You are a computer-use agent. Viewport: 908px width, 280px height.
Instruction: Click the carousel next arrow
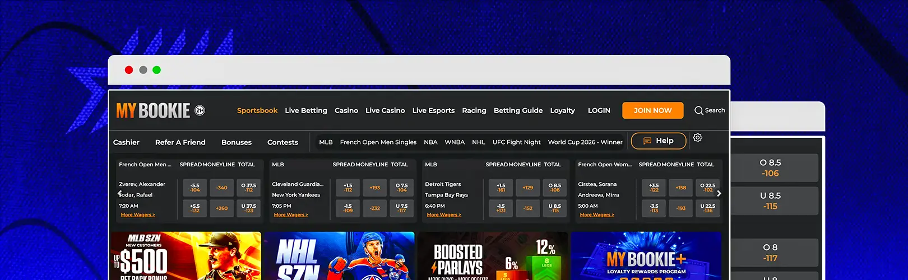(719, 193)
